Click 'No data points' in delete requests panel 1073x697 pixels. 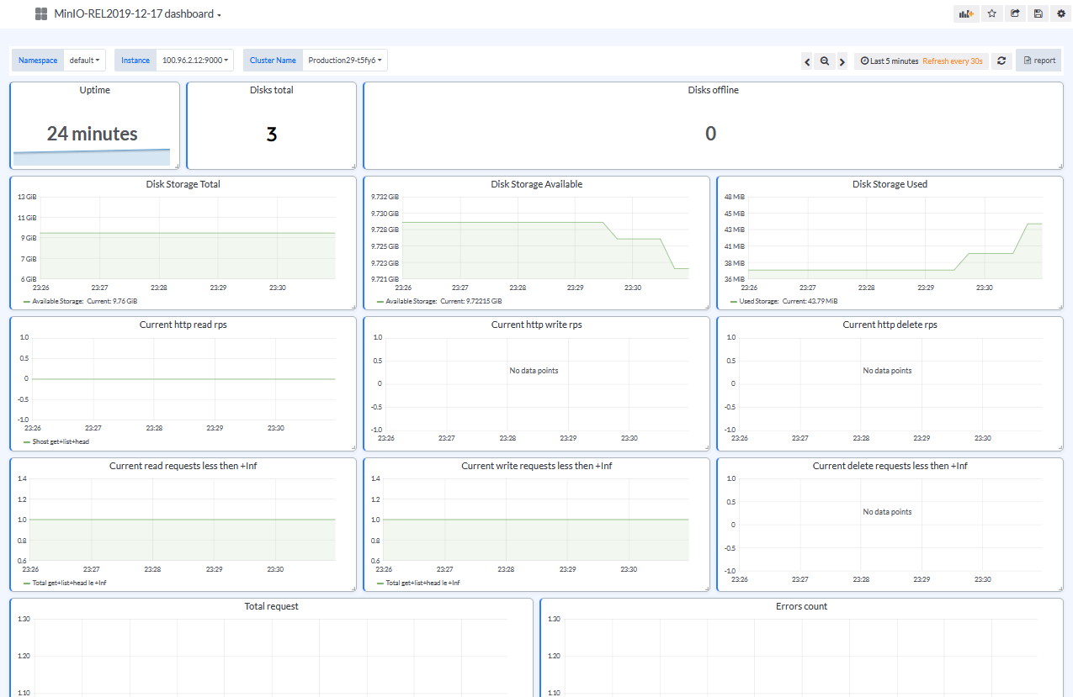click(x=887, y=512)
